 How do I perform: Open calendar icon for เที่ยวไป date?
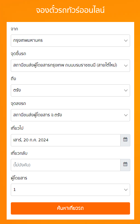pyautogui.click(x=125, y=140)
